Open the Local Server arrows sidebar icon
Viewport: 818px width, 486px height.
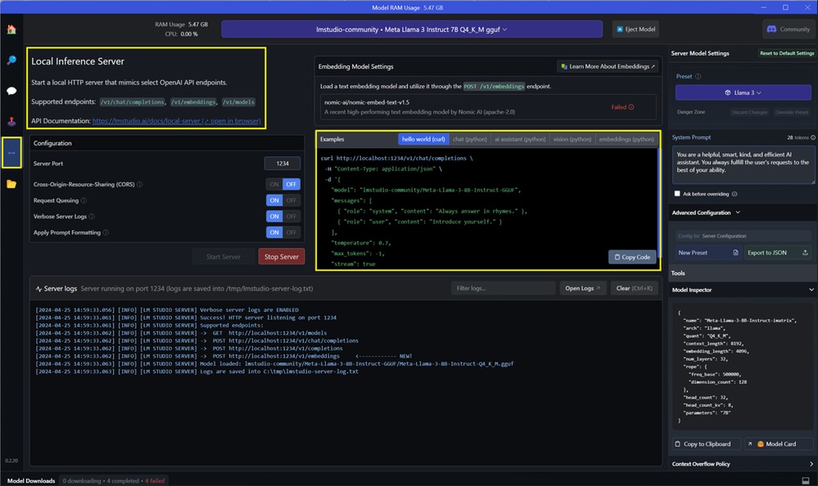11,153
